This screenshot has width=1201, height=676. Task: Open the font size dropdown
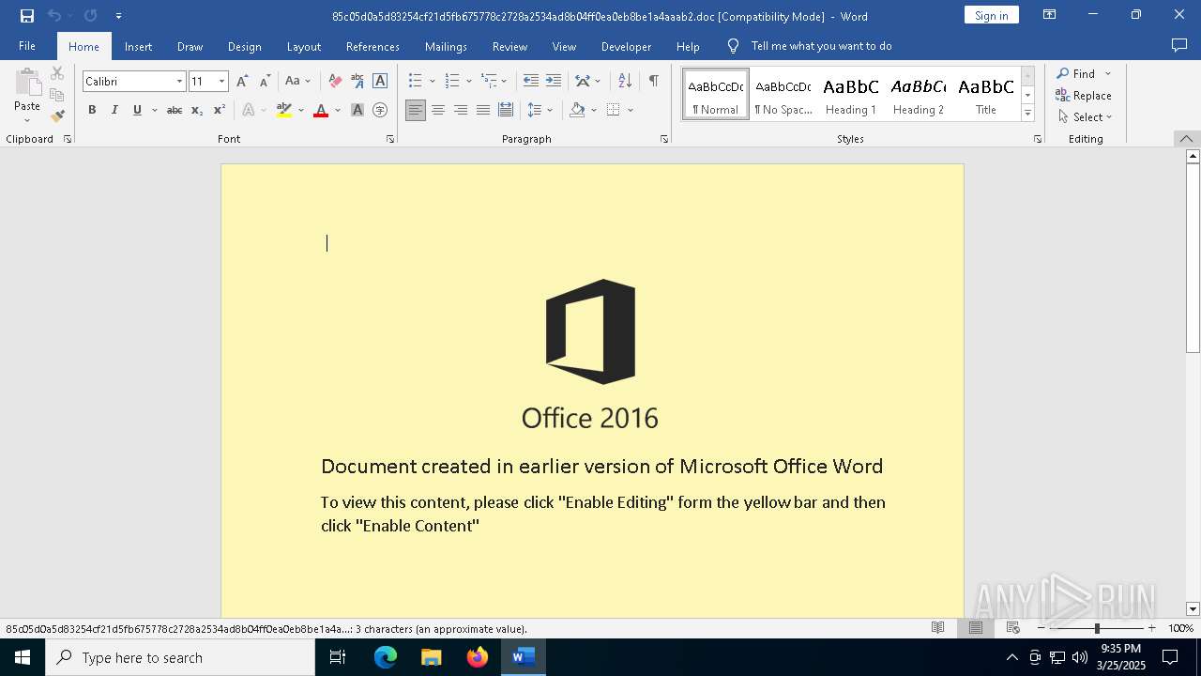point(222,82)
